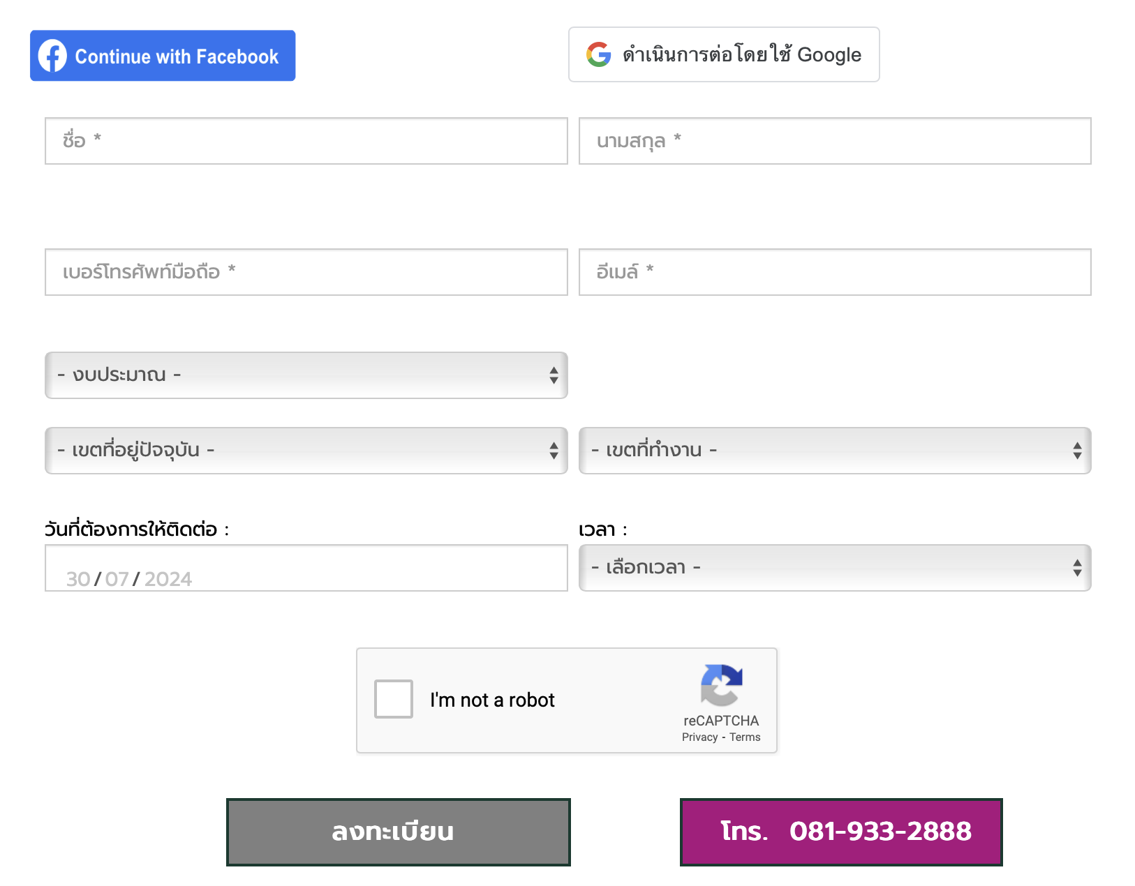
Task: Submit the form with ลงทะเบียน button
Action: pos(399,832)
